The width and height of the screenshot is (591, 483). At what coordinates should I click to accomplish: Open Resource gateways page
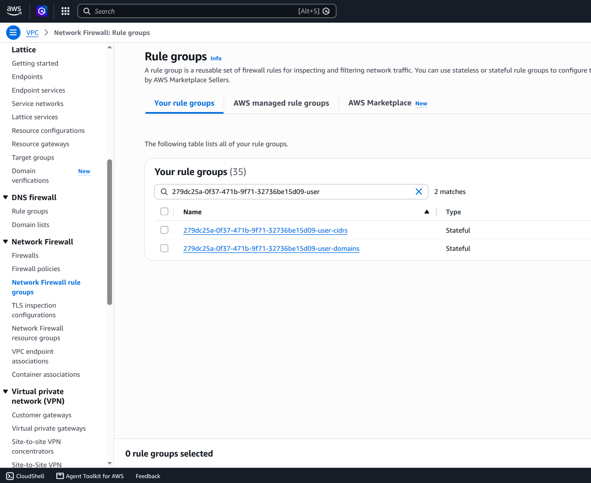tap(40, 144)
